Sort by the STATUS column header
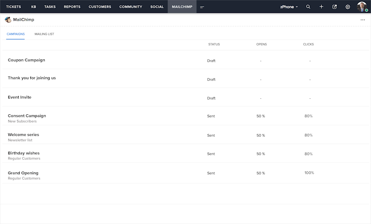The width and height of the screenshot is (371, 224). tap(214, 44)
